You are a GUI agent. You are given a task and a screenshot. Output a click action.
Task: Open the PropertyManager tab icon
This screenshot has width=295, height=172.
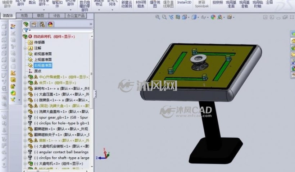(x=34, y=24)
